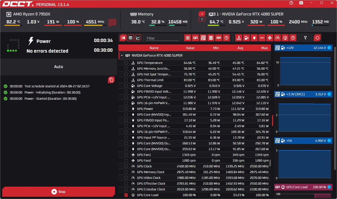
Task: Sort by the Name column header
Action: (x=154, y=48)
